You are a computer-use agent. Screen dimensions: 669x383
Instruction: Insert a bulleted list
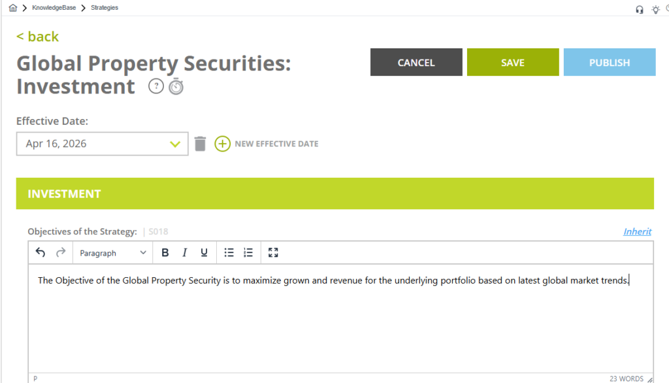click(x=229, y=253)
